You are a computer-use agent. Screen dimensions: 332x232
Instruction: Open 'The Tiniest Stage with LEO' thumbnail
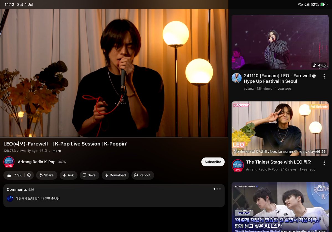point(280,129)
